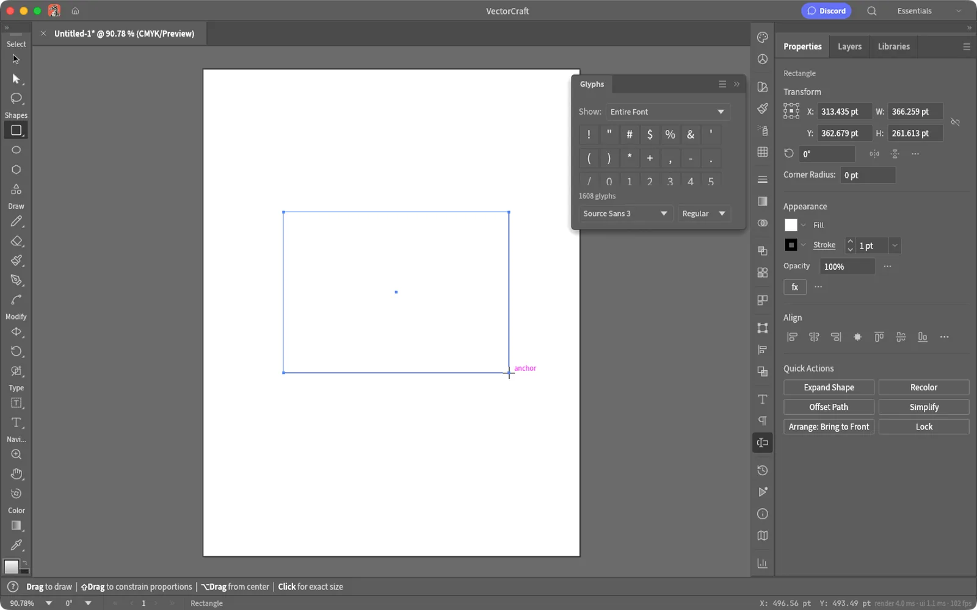Select the Ellipse tool
The height and width of the screenshot is (610, 977).
[16, 150]
